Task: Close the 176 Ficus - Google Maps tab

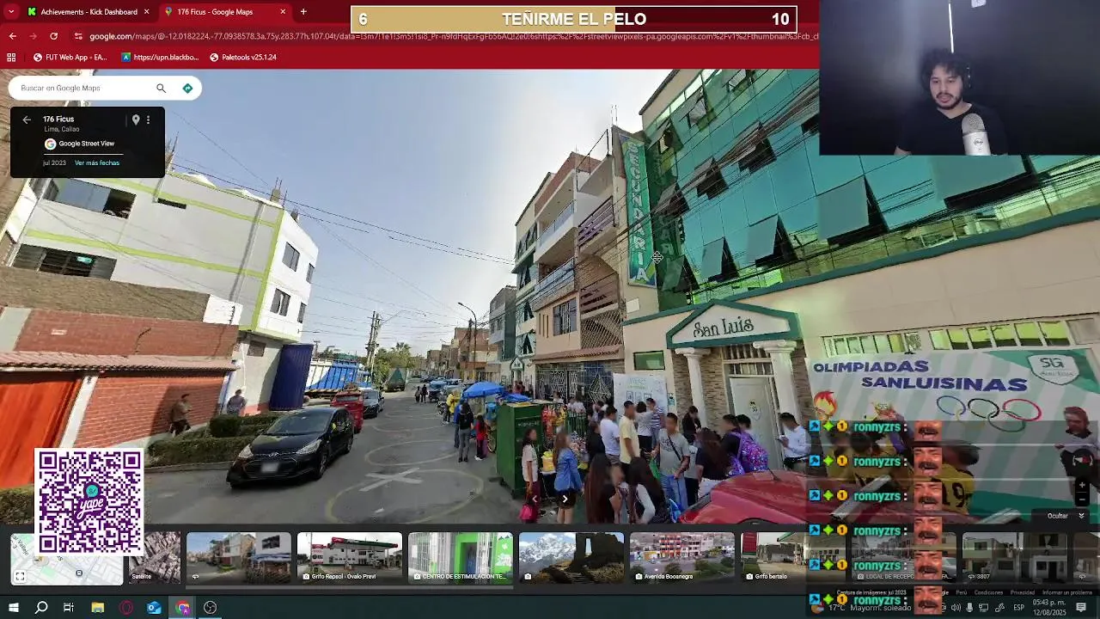Action: (x=283, y=12)
